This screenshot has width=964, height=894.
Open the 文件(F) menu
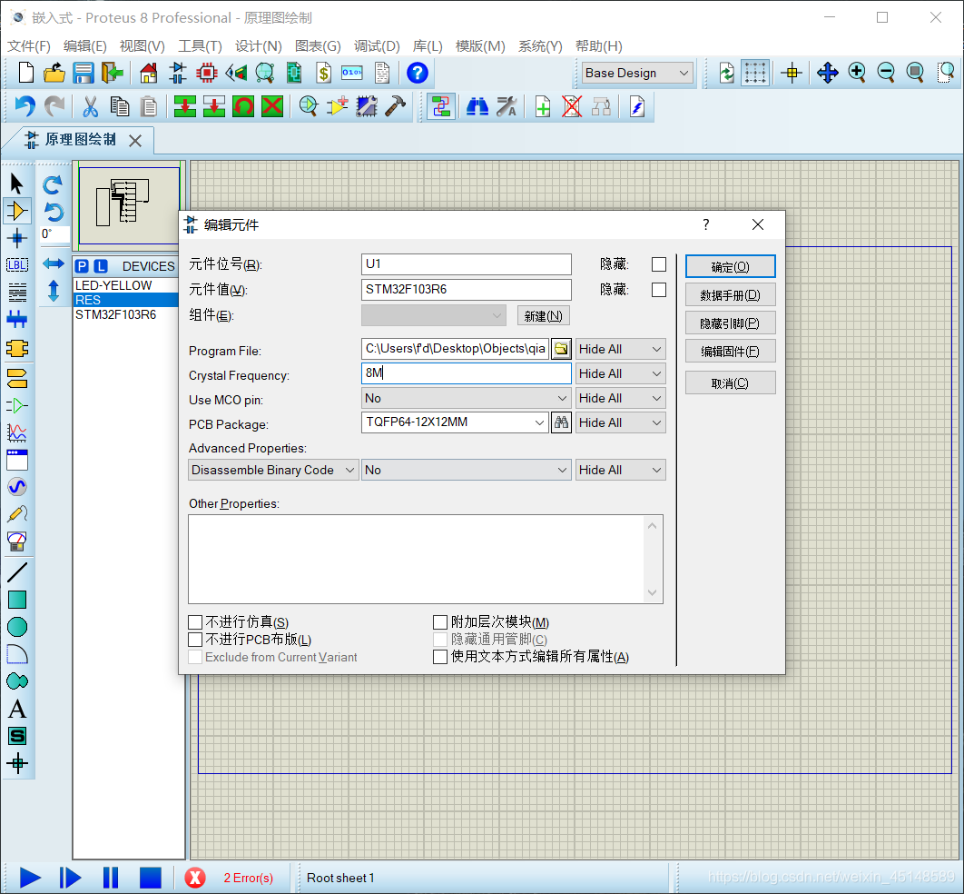pyautogui.click(x=28, y=46)
